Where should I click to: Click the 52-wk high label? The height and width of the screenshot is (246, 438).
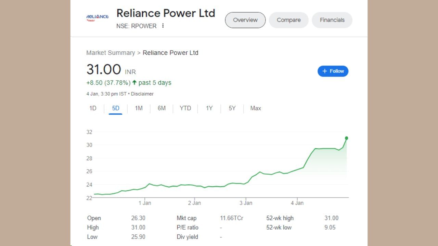[x=280, y=218]
